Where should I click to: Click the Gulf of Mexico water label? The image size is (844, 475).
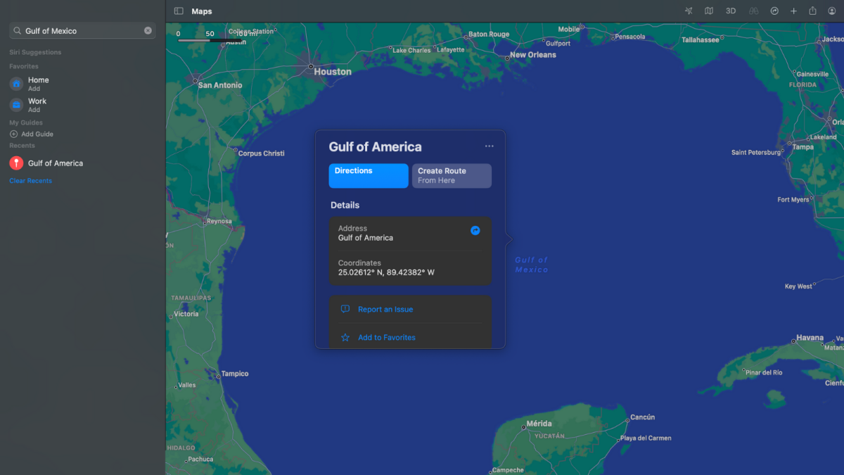tap(532, 265)
